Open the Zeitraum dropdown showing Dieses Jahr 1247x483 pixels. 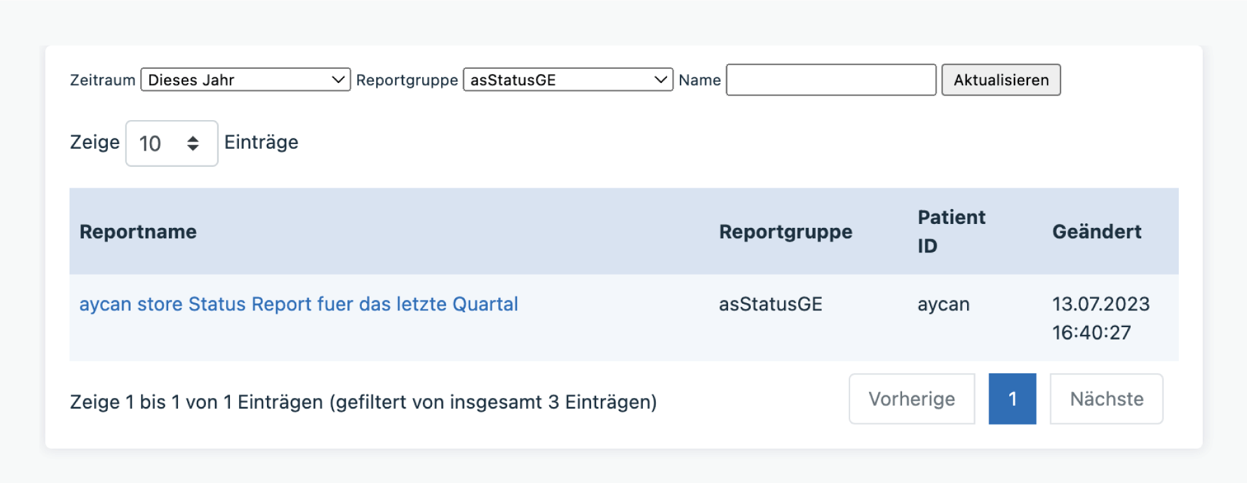(x=246, y=80)
